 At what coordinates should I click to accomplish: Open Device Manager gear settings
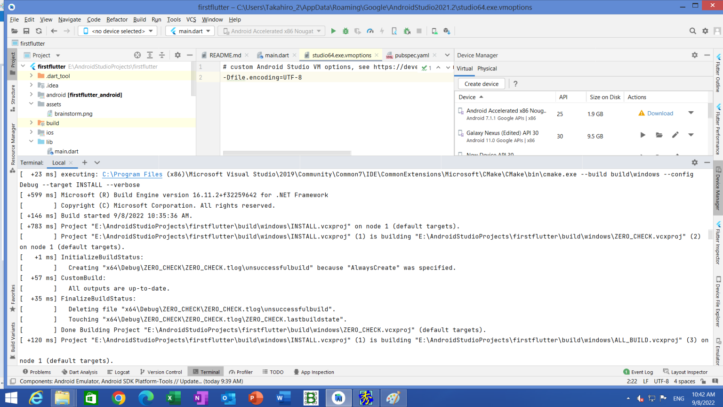click(694, 55)
